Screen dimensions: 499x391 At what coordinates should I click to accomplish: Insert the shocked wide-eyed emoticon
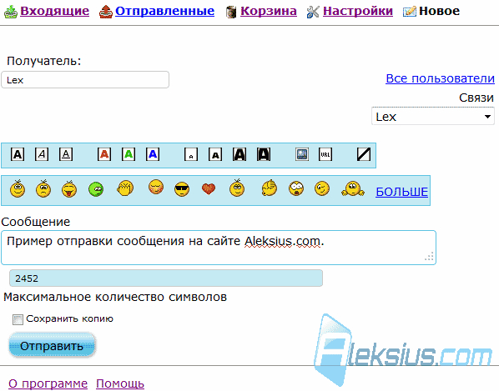click(x=296, y=188)
